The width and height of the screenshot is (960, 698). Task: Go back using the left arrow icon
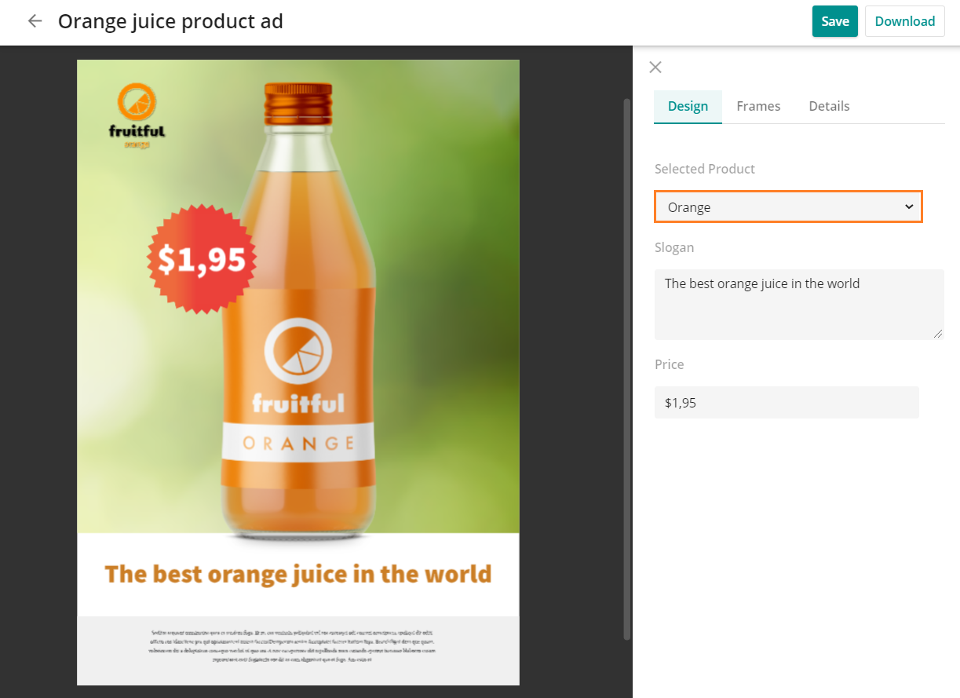(35, 21)
